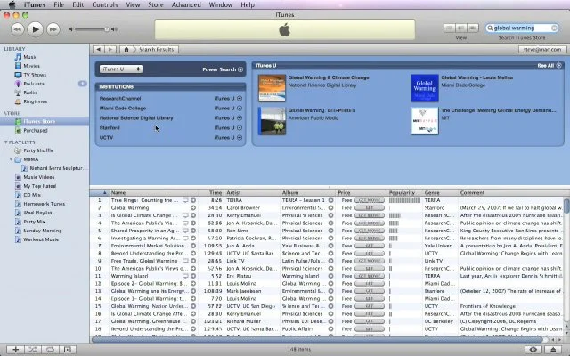Viewport: 570px width, 356px height.
Task: Adjust the volume slider
Action: click(x=91, y=29)
